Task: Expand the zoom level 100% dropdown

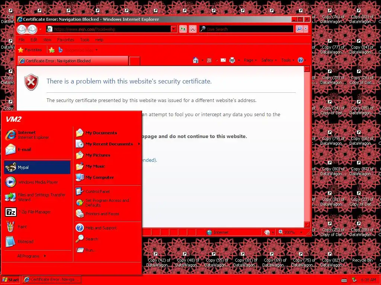Action: [x=301, y=232]
